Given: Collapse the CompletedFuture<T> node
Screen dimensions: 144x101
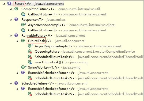Looking at the screenshot, I should (11, 9).
